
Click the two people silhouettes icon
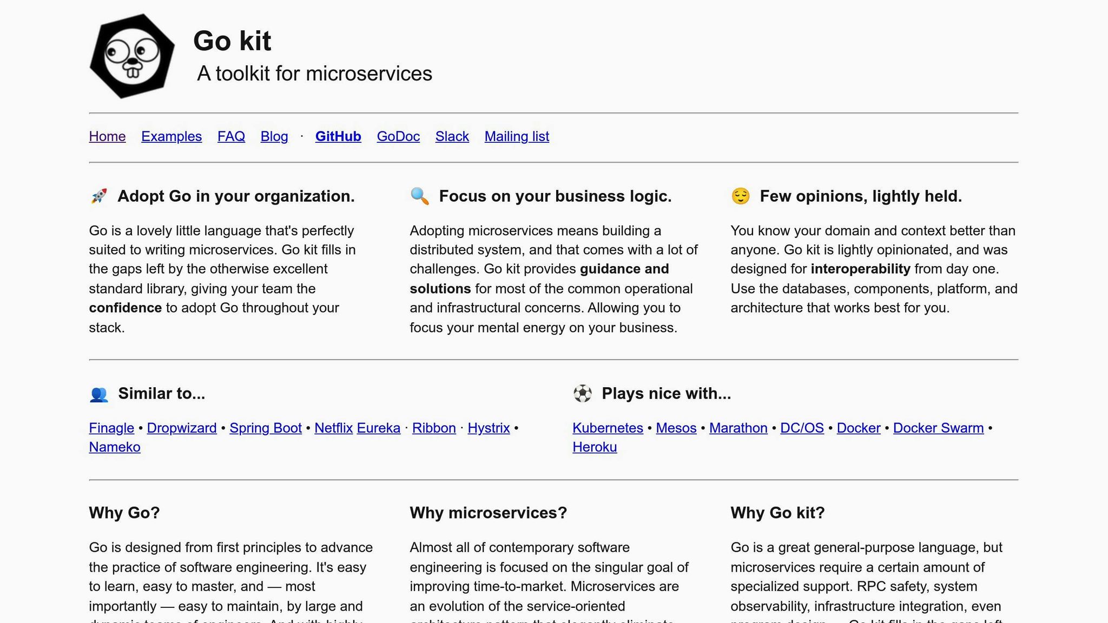(x=98, y=394)
